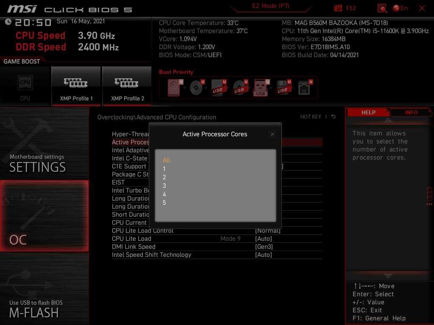Click the BIOS Ver E7D18IMS.A10 text
The image size is (434, 325).
pos(316,47)
